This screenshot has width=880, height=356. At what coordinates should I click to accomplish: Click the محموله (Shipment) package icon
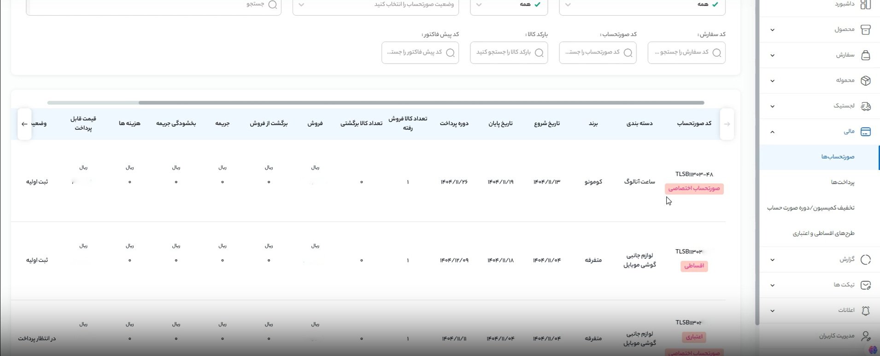(865, 81)
